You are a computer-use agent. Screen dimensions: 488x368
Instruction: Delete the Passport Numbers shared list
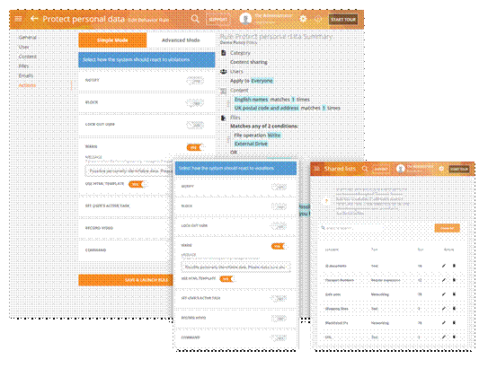(454, 280)
